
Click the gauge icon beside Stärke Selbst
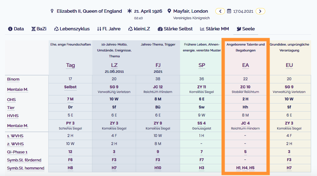[x=160, y=29]
